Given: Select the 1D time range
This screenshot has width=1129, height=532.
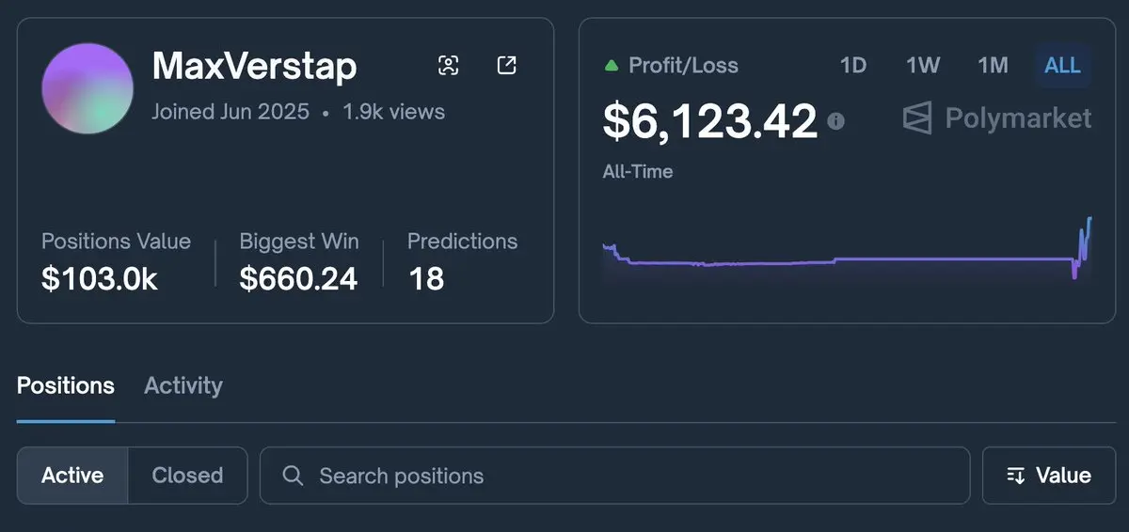Looking at the screenshot, I should [x=852, y=66].
